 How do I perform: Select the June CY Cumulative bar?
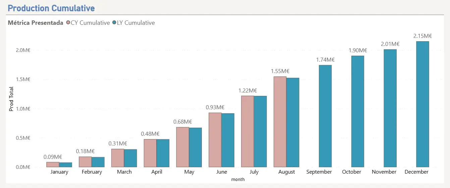(x=215, y=140)
